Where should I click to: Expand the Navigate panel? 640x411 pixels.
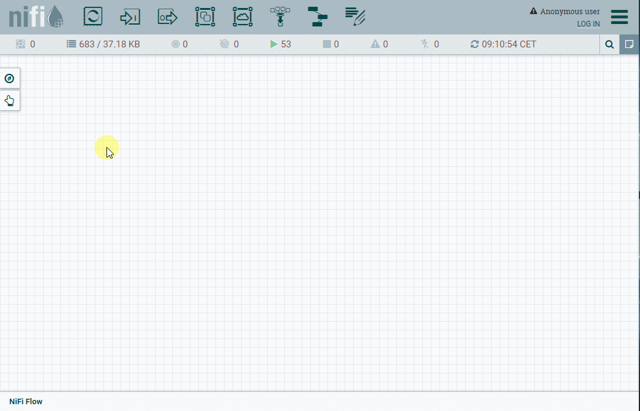(9, 78)
